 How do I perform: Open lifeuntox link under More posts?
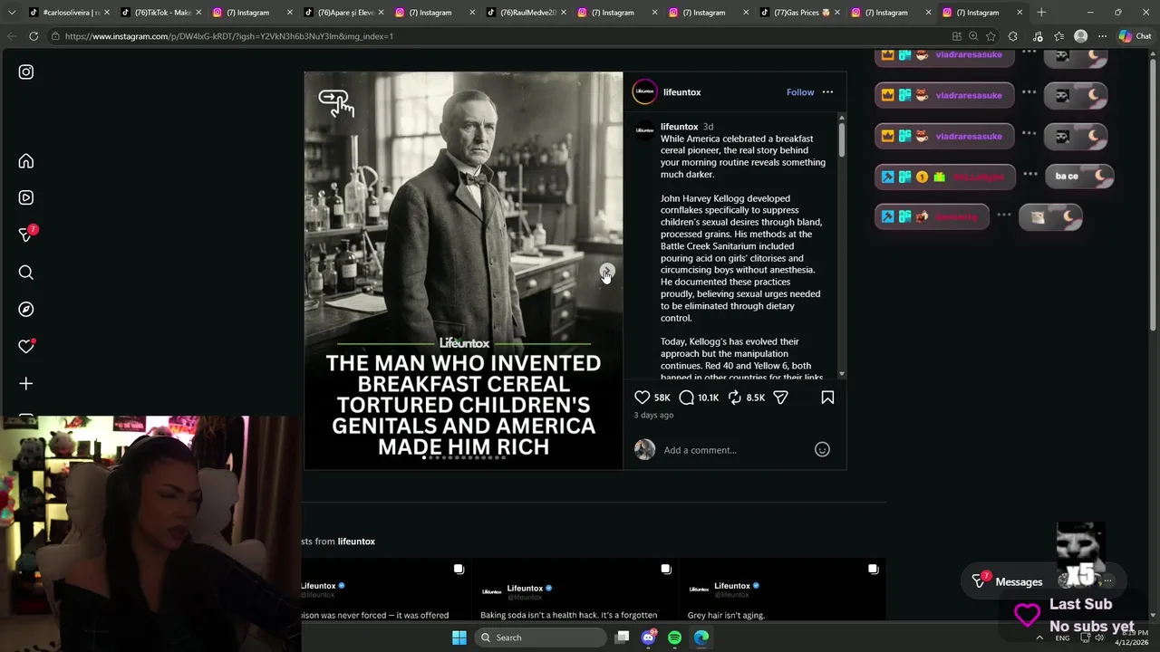(356, 542)
